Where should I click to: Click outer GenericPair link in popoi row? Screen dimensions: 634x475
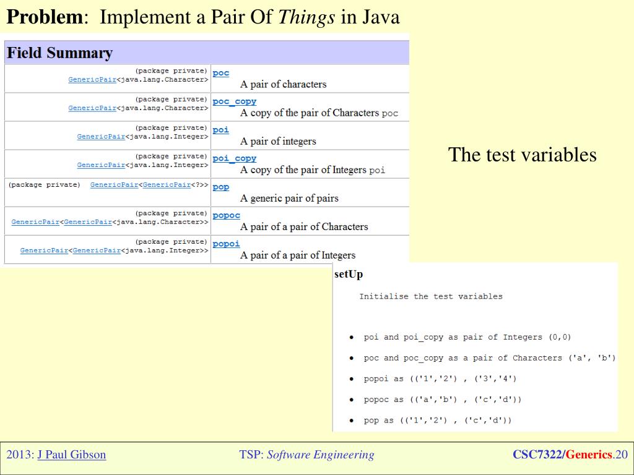[44, 250]
